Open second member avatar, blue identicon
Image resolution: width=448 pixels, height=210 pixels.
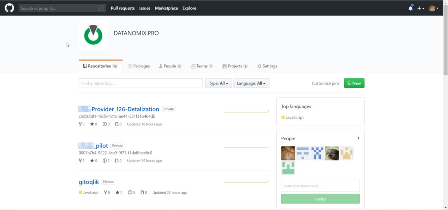[x=303, y=153]
